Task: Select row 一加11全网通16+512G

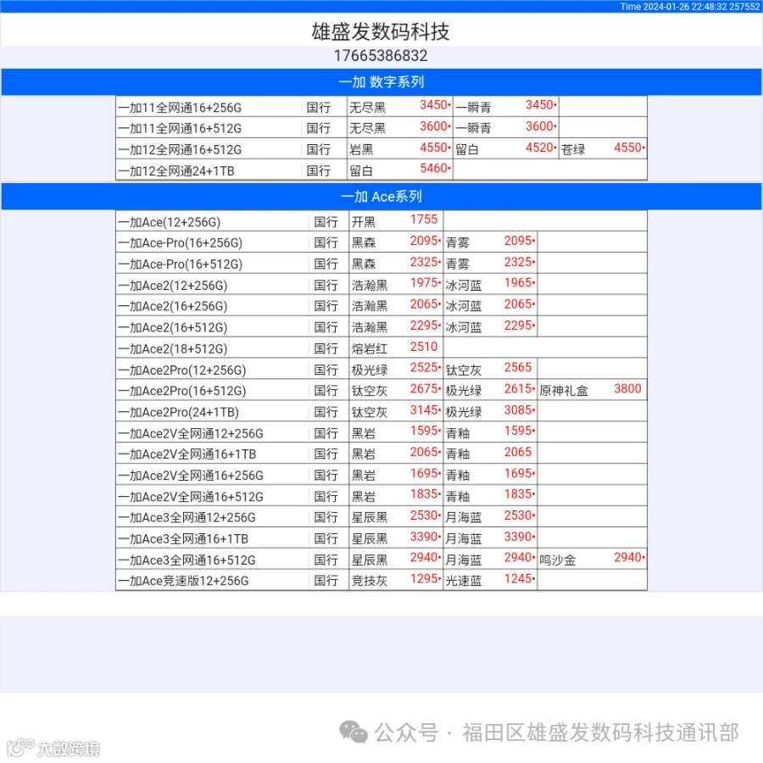Action: point(381,128)
